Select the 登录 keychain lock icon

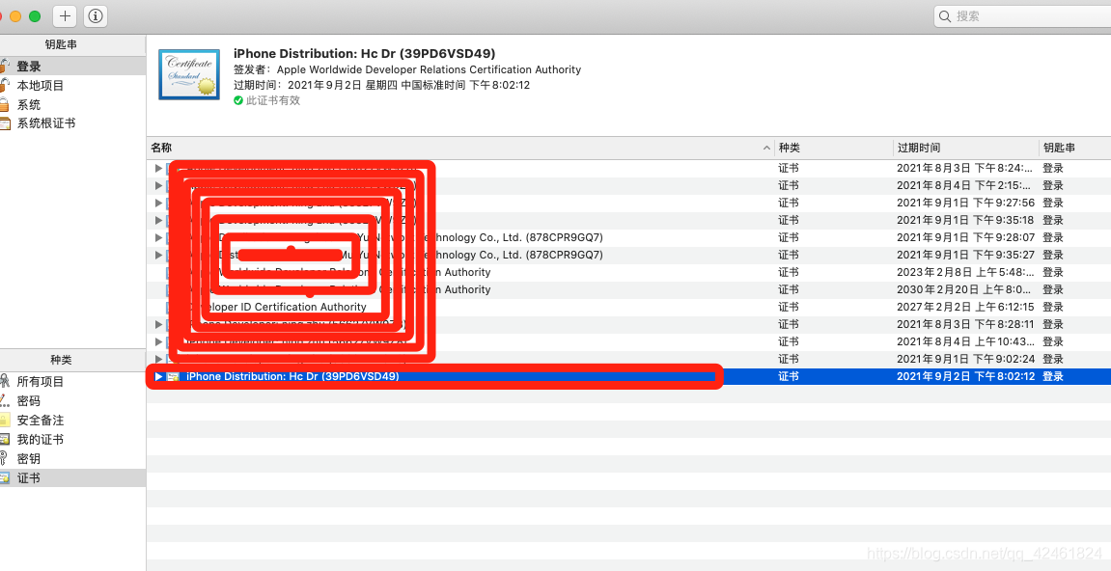[x=4, y=67]
